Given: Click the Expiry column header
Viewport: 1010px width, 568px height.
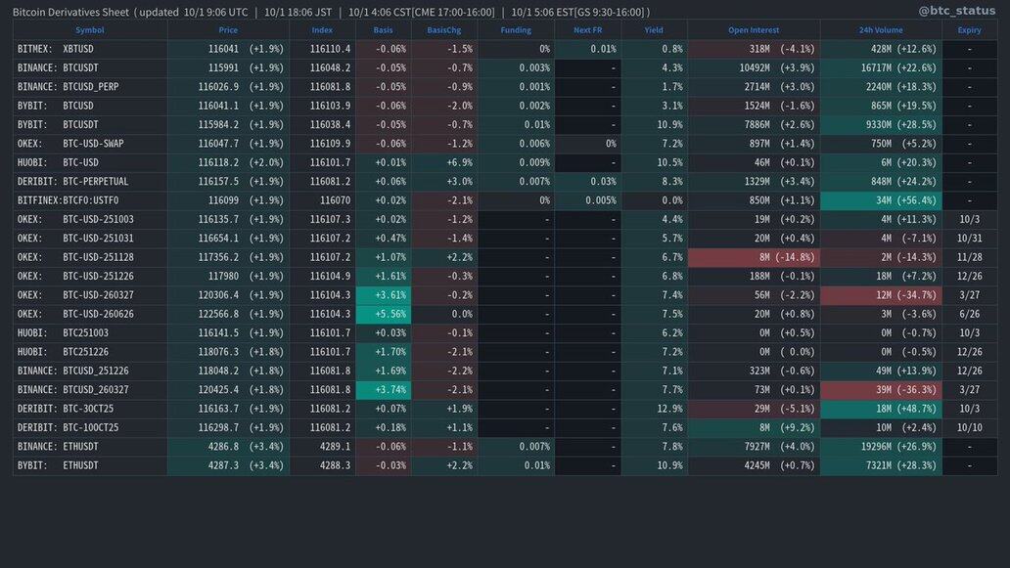Looking at the screenshot, I should click(969, 30).
